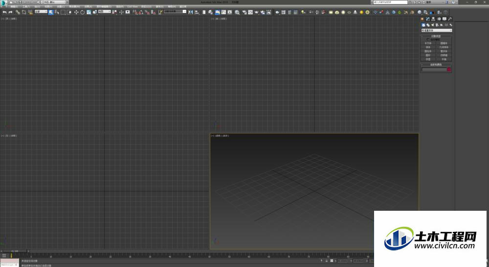Activate the Select and Scale tool
This screenshot has width=489, height=267.
point(89,12)
